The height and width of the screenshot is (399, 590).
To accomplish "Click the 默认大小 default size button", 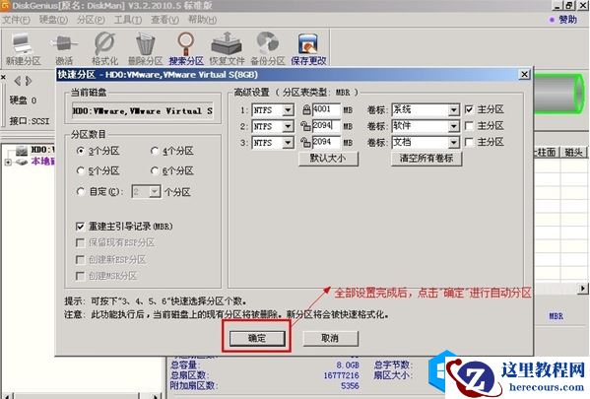I will point(328,158).
